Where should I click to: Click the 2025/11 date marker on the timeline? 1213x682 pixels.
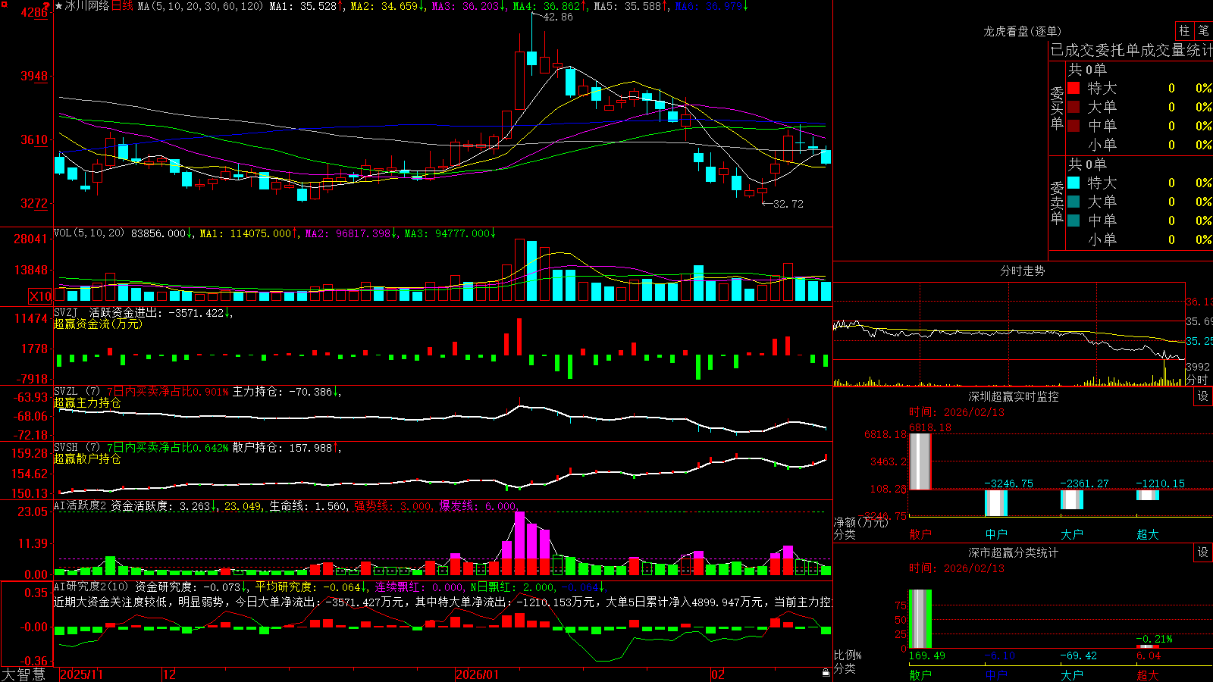[81, 674]
